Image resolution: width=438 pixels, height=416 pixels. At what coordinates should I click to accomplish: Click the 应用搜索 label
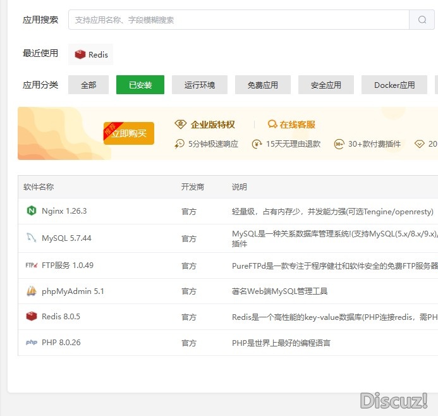(x=40, y=20)
